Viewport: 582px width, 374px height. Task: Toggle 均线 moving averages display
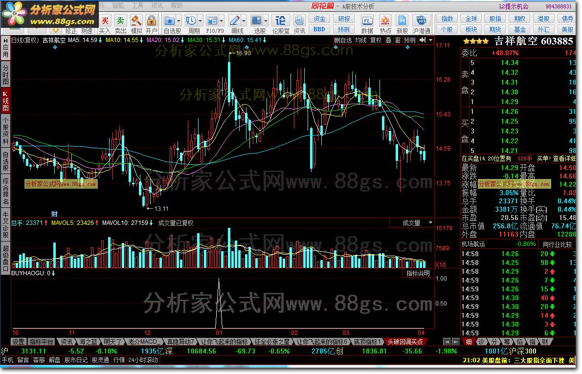361,40
